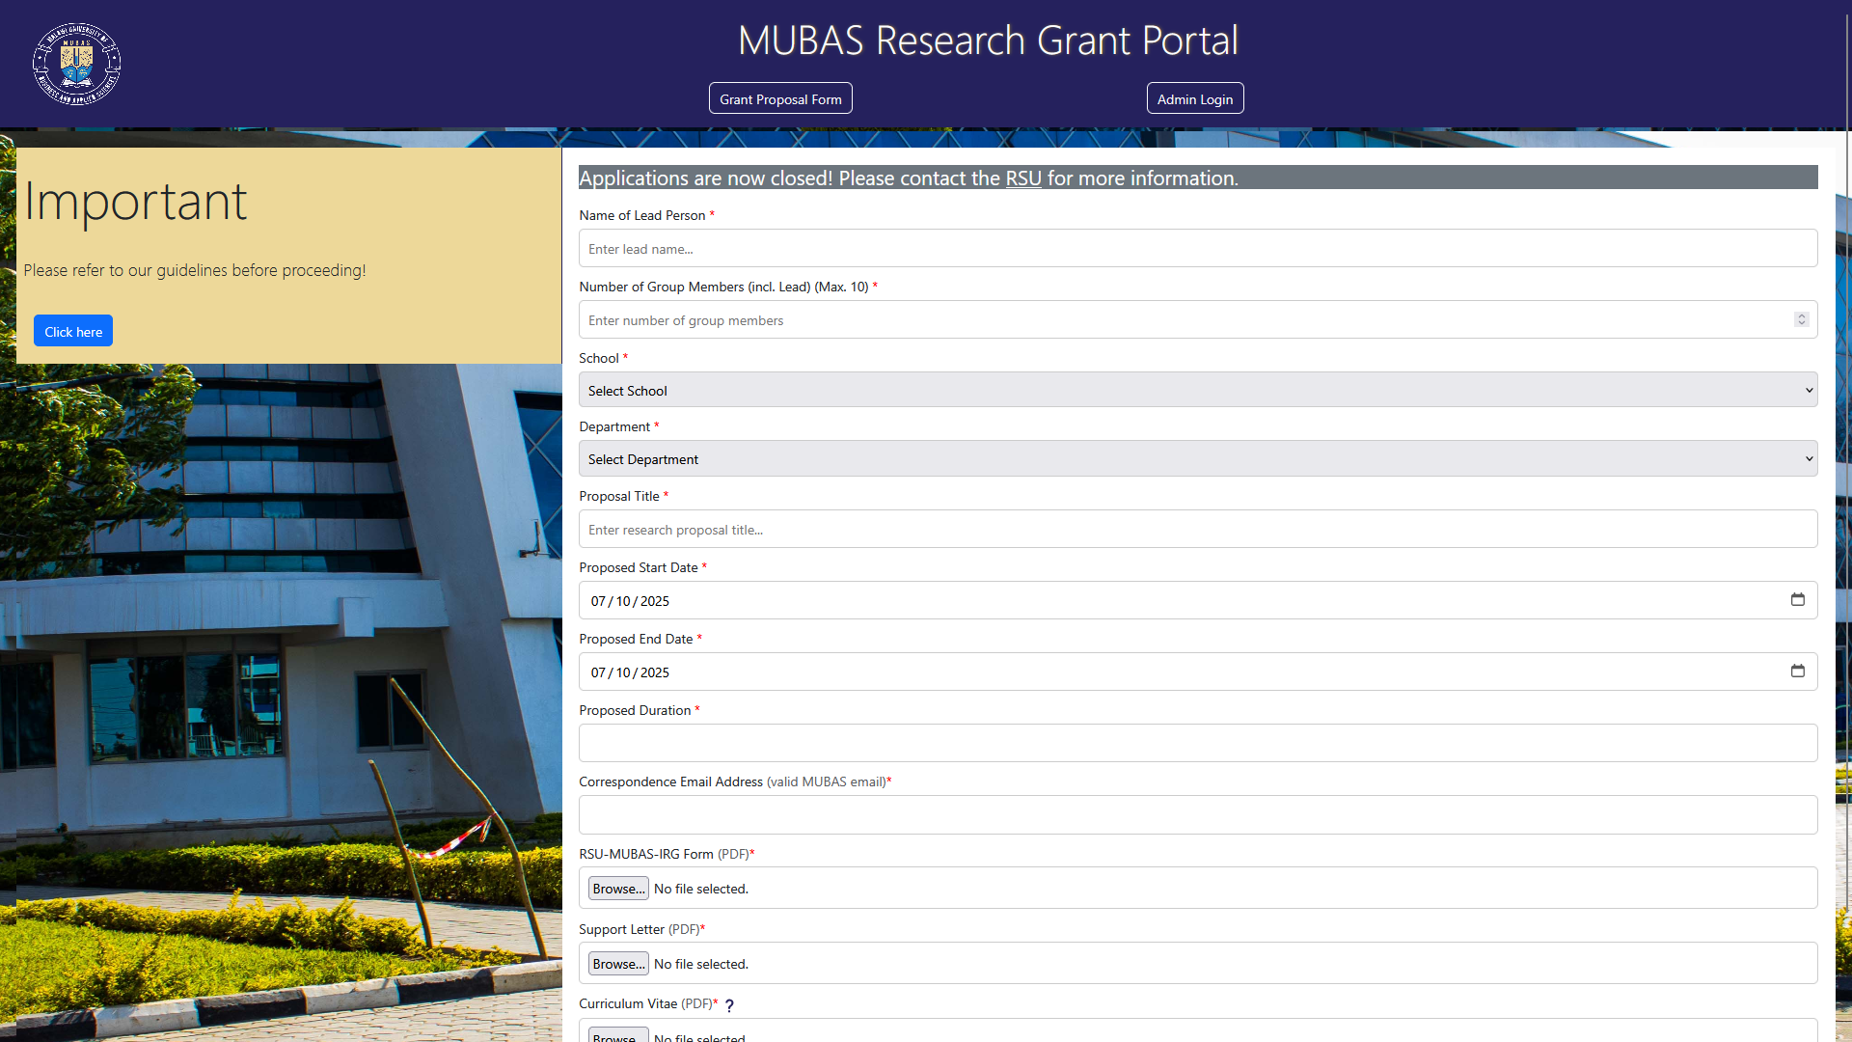Click the page vertical scrollbar
This screenshot has height=1042, width=1852.
pos(1847,521)
